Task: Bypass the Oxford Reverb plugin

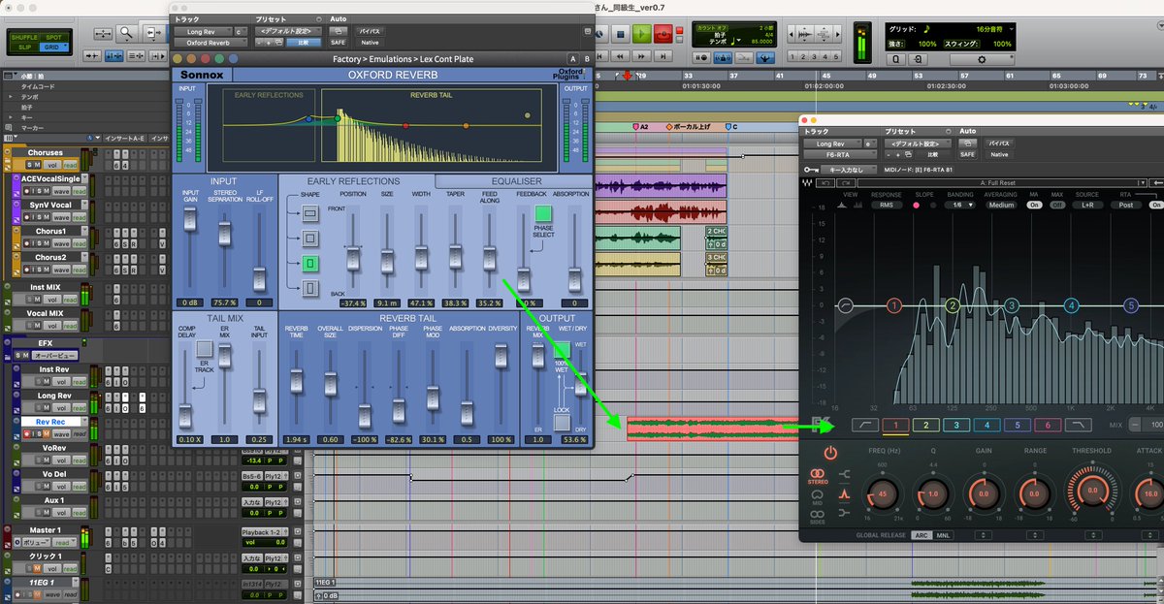Action: (x=371, y=31)
